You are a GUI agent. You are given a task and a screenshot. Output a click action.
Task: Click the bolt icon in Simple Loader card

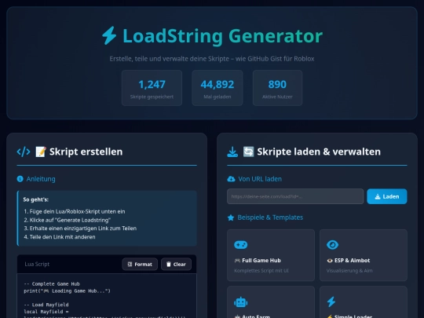tap(331, 302)
